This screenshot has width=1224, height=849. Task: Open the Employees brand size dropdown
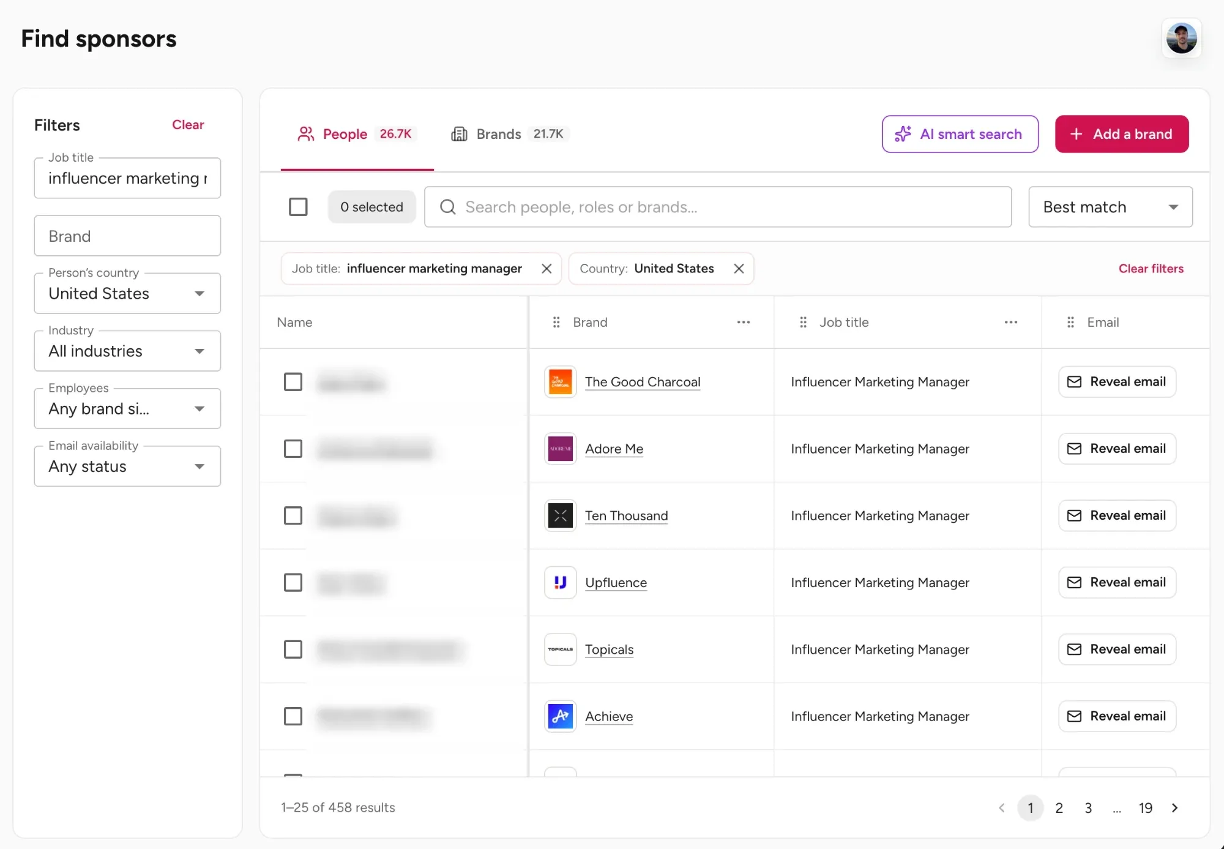click(127, 408)
